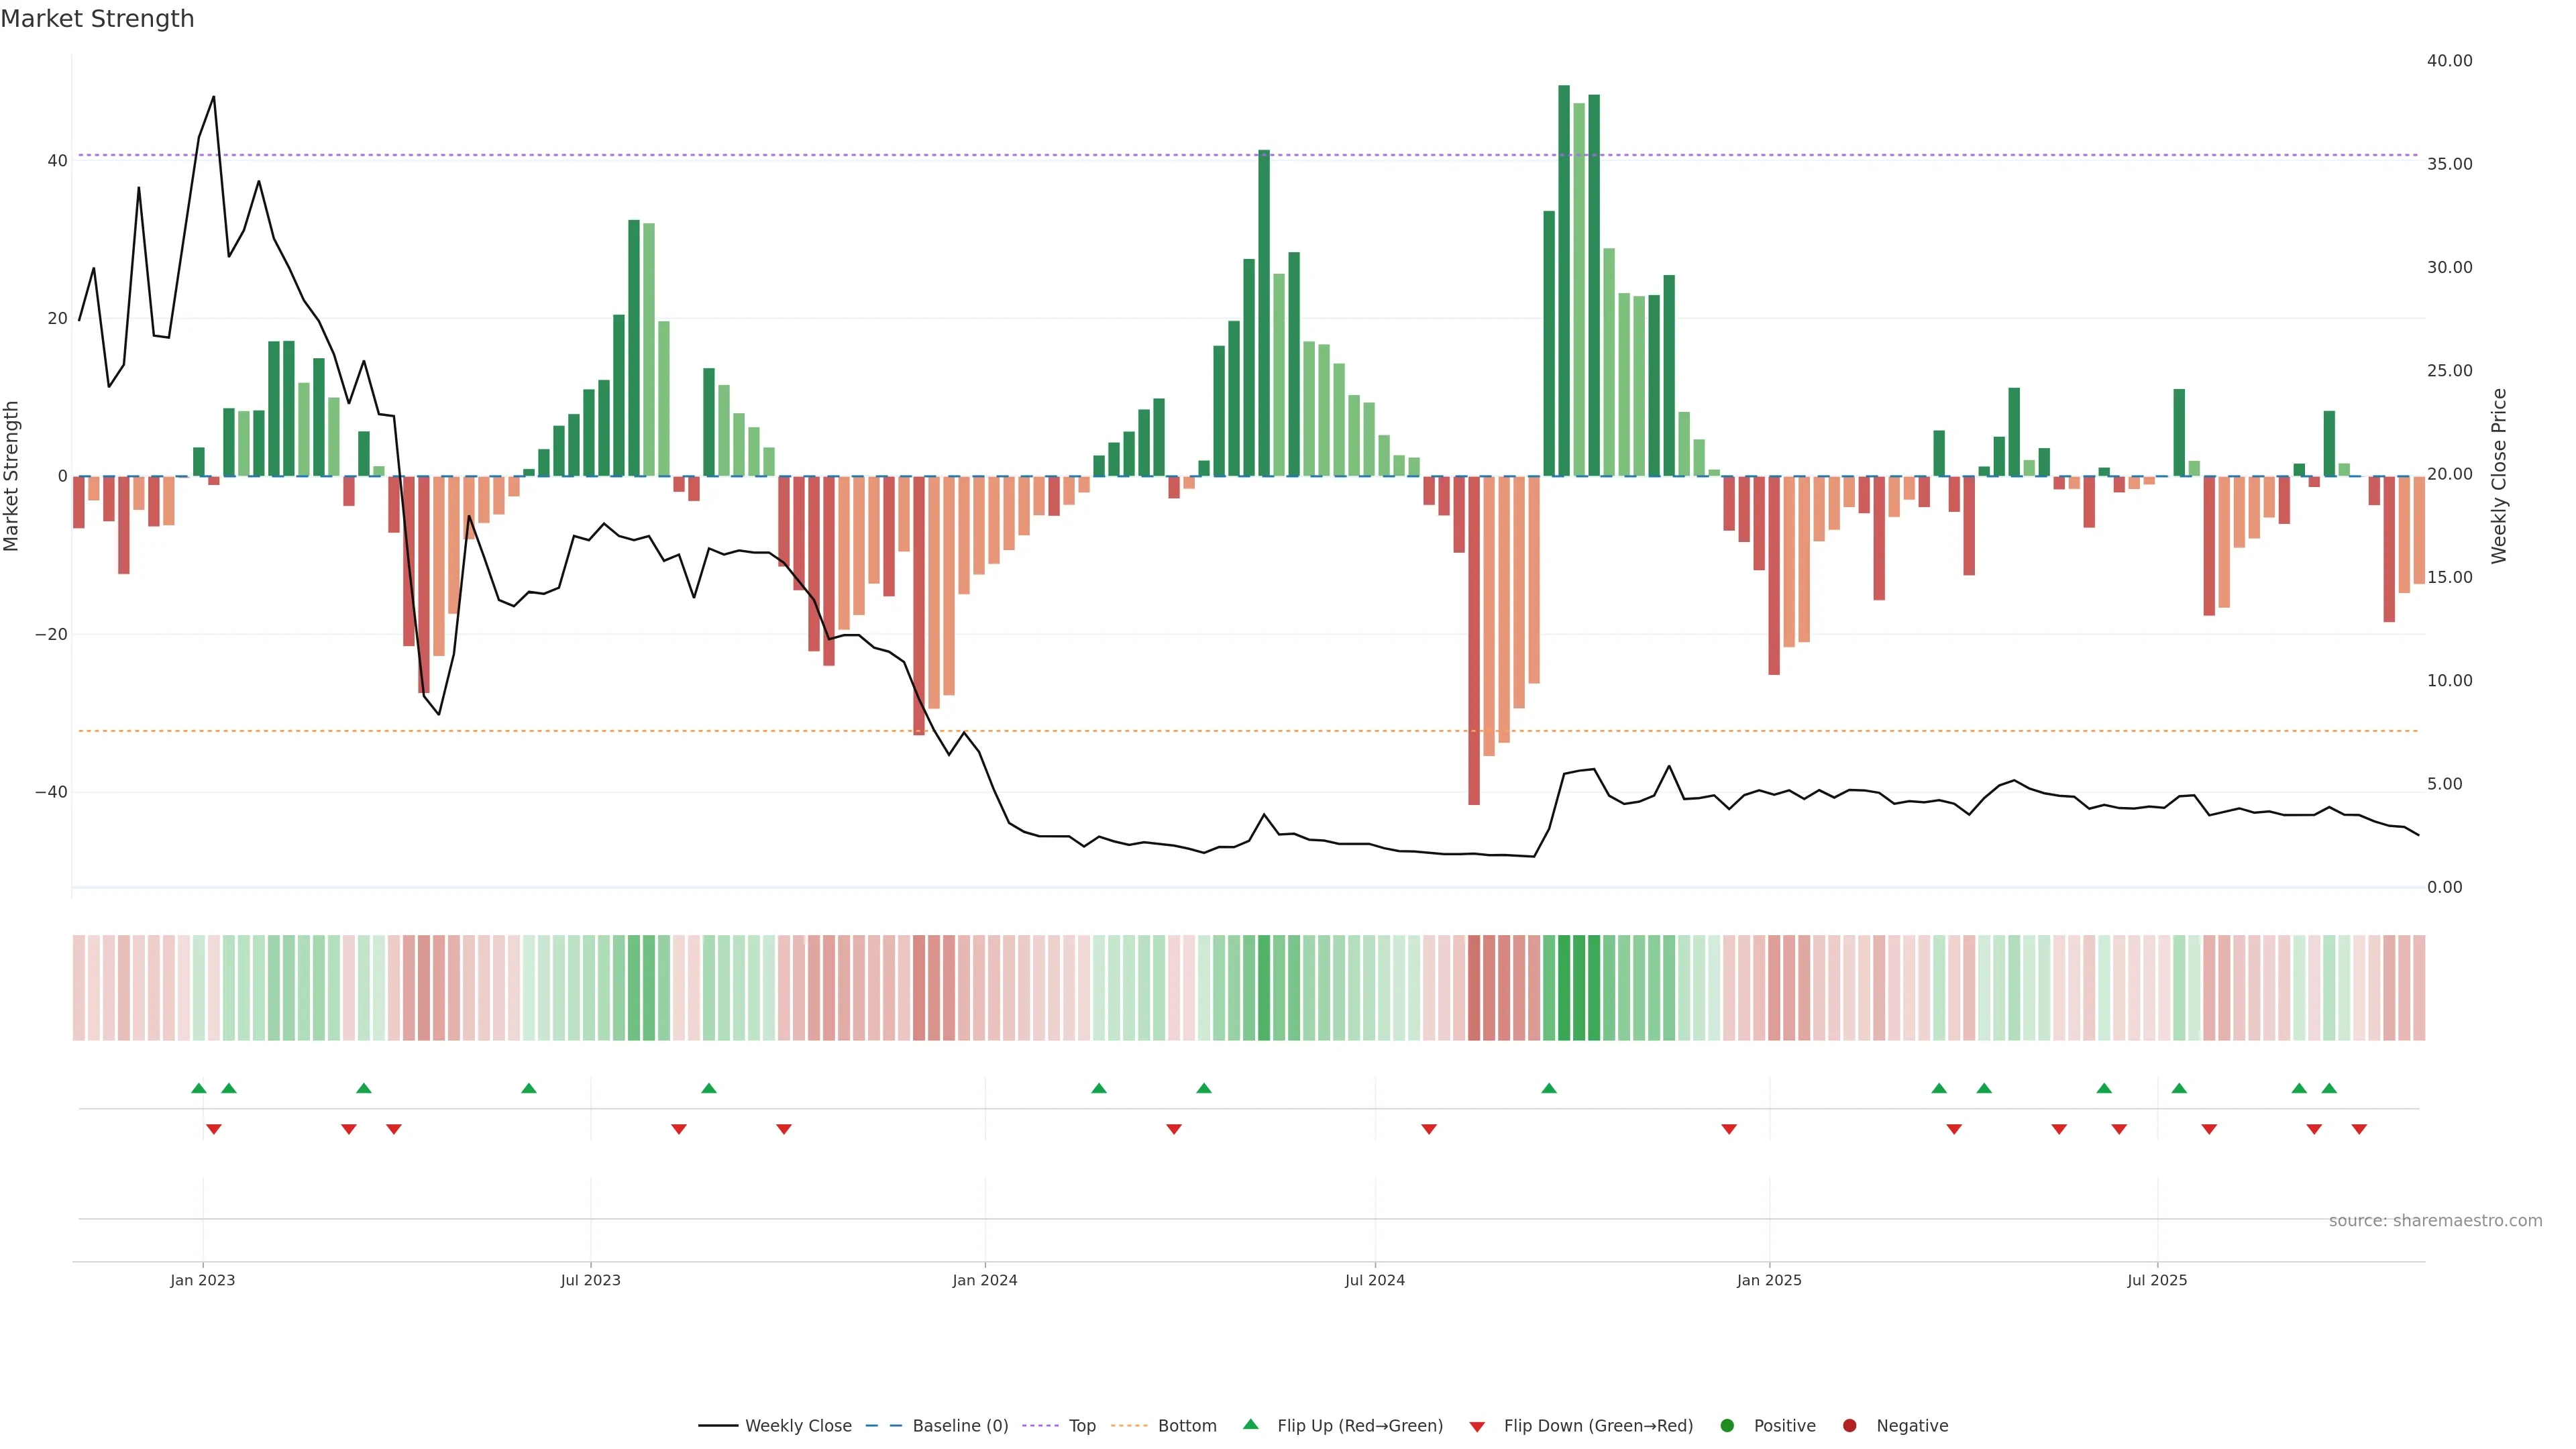The image size is (2576, 1449).
Task: Click the Jul 2025 x-axis label
Action: coord(2157,1280)
